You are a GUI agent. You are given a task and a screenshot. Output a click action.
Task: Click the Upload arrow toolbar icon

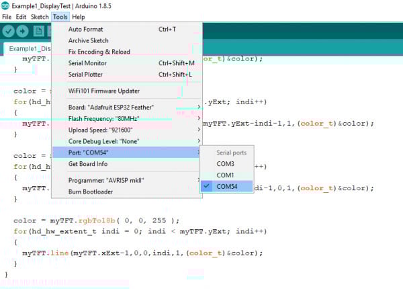tap(24, 31)
